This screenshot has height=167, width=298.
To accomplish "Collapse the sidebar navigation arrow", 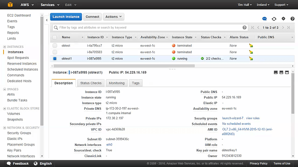I will tap(47, 20).
